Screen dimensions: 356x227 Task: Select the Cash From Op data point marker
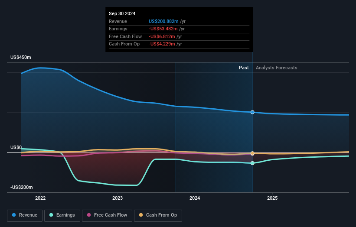tap(252, 153)
